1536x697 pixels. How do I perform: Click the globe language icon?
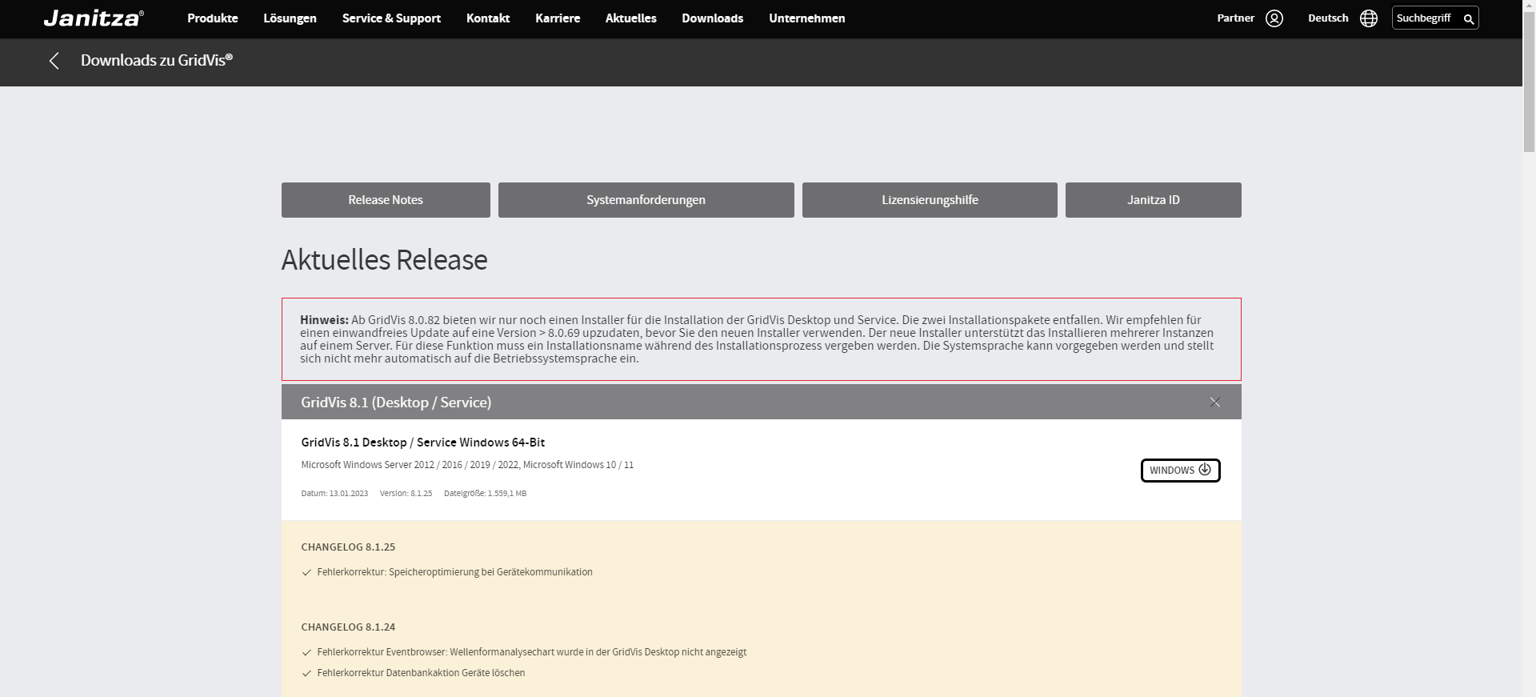pyautogui.click(x=1369, y=18)
